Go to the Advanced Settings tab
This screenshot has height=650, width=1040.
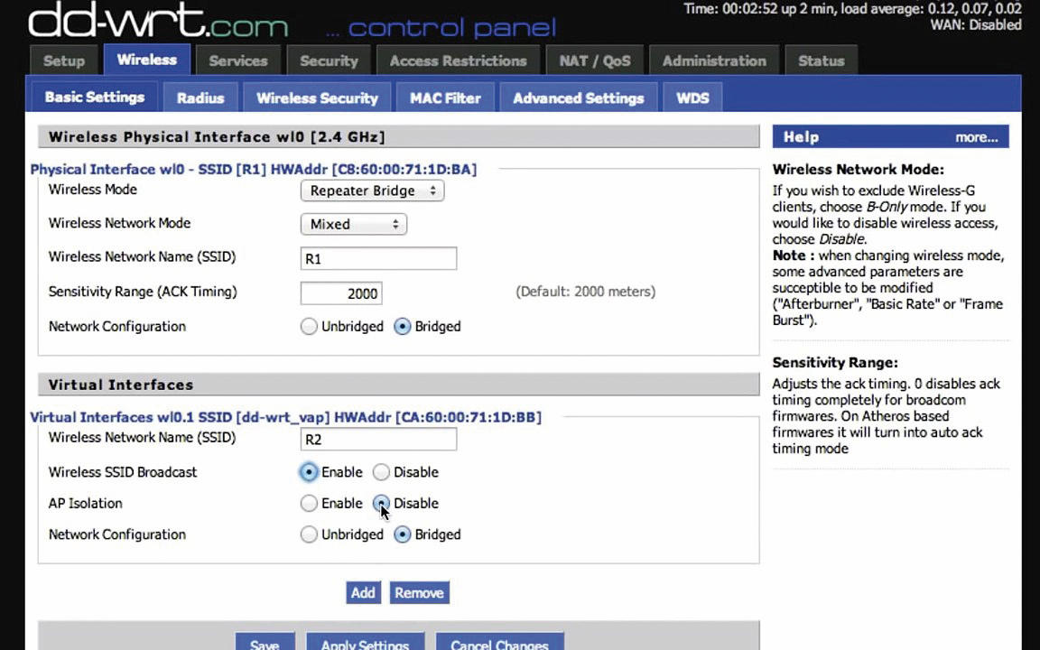(x=579, y=97)
